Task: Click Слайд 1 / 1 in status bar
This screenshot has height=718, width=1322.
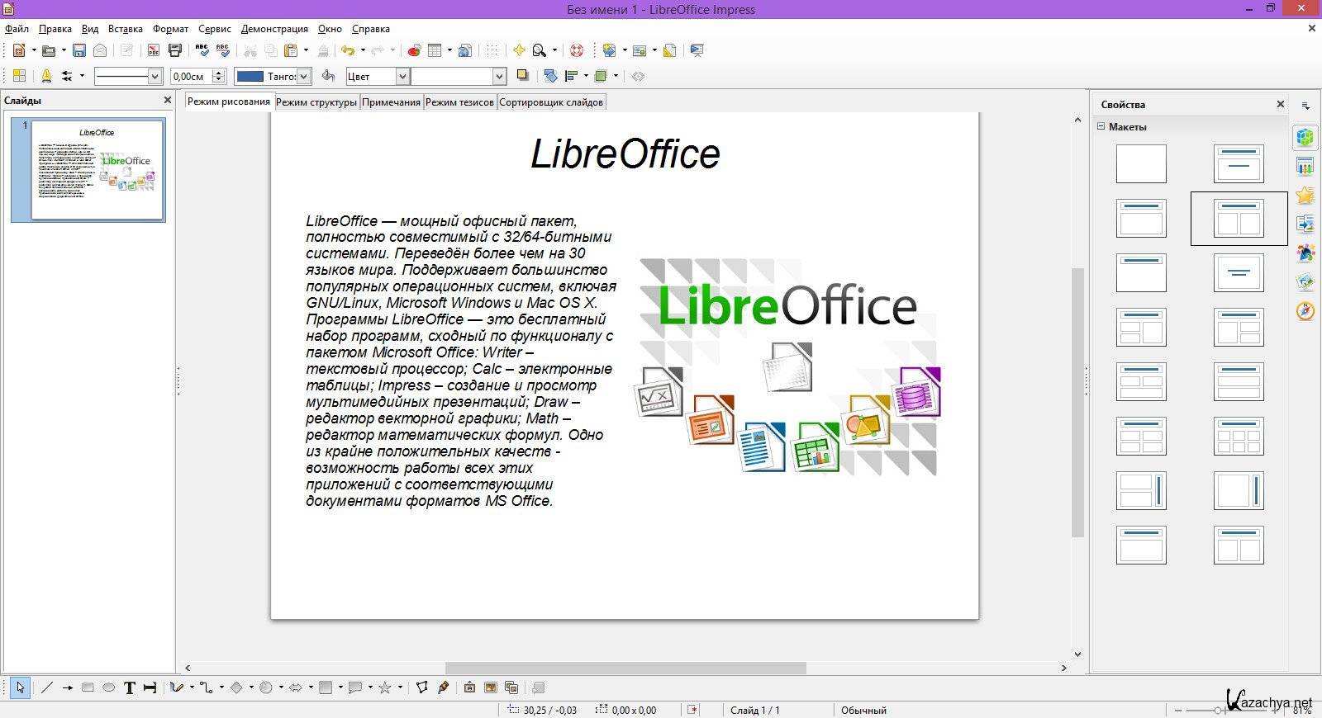Action: (x=755, y=710)
